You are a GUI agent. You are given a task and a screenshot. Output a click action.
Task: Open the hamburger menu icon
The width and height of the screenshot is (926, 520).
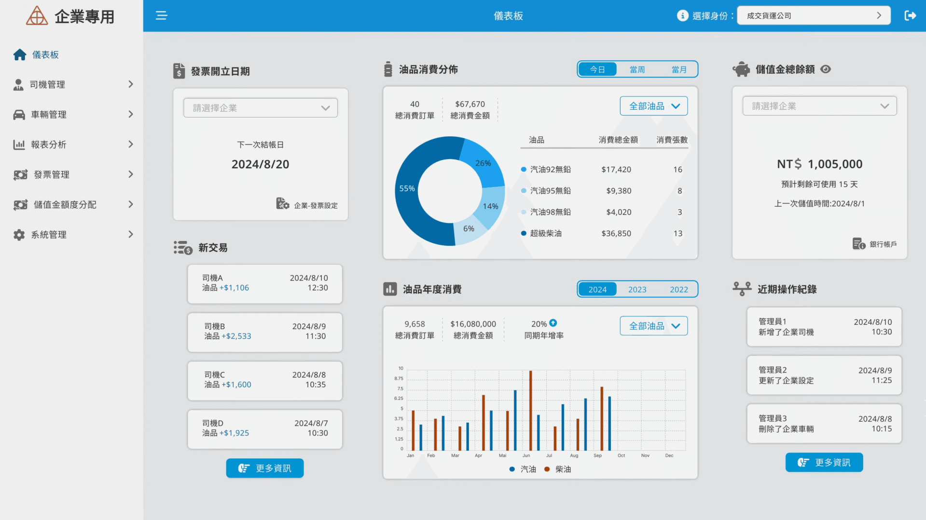click(x=161, y=15)
